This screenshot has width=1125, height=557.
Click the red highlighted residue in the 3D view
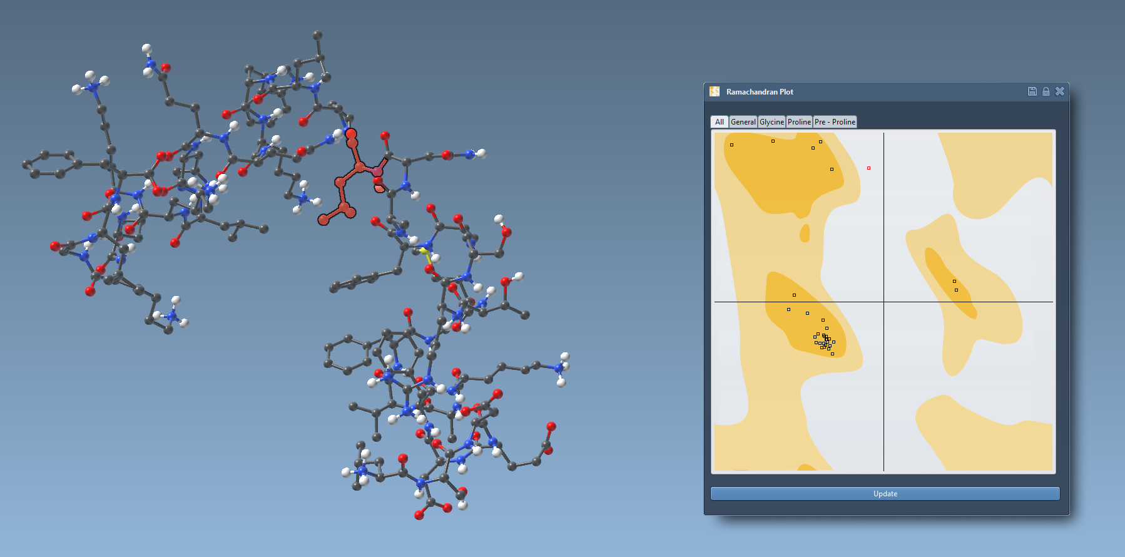tap(360, 168)
